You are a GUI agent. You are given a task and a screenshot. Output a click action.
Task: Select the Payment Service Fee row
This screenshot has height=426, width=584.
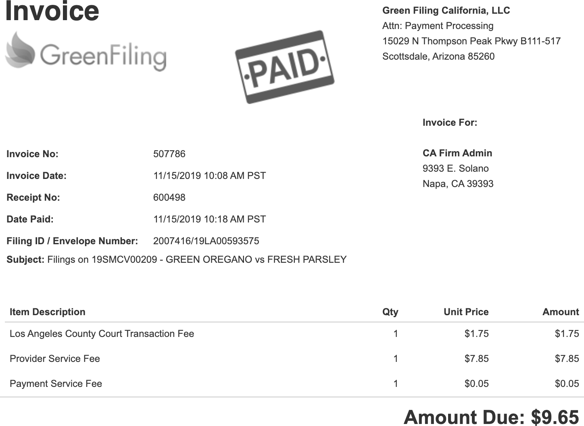(x=294, y=384)
